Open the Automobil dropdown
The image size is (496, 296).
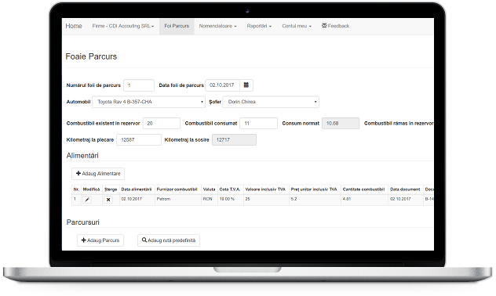(x=148, y=102)
